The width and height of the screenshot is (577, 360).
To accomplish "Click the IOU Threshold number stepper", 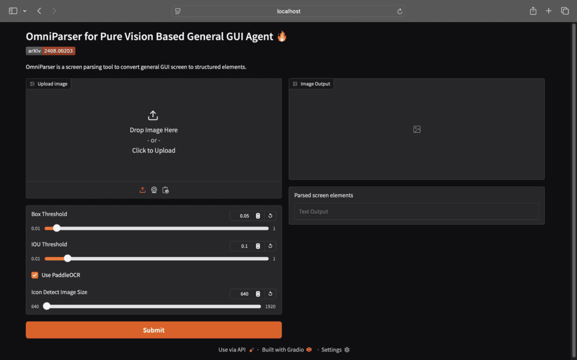I will 258,246.
